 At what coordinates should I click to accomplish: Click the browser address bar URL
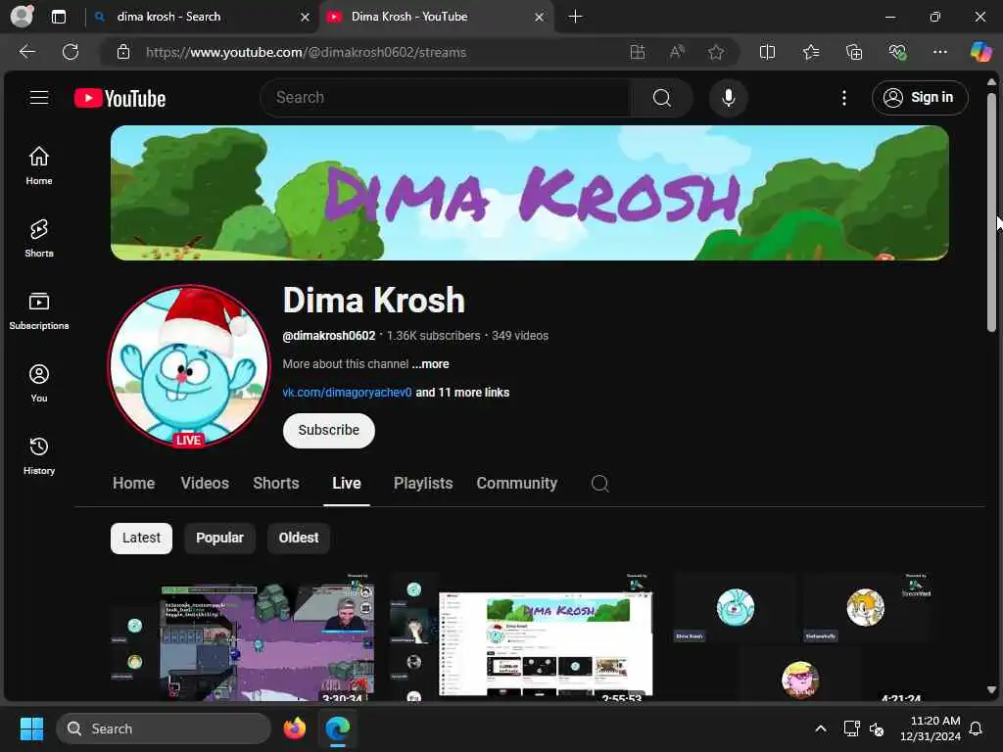[x=306, y=52]
